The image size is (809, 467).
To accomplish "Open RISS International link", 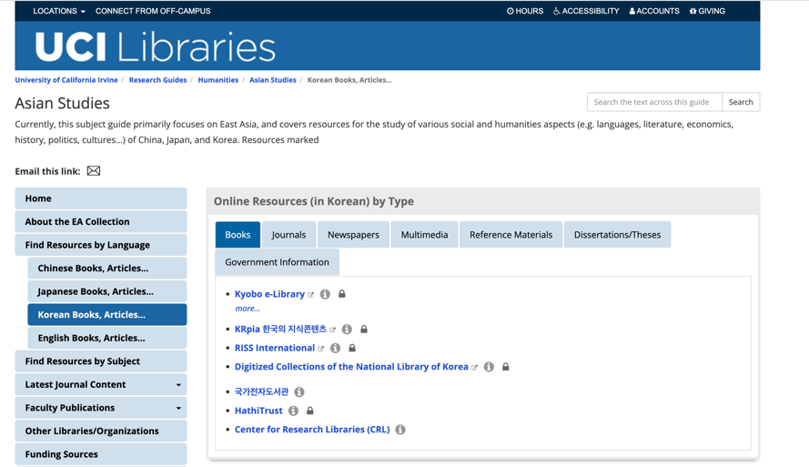I will click(x=275, y=349).
